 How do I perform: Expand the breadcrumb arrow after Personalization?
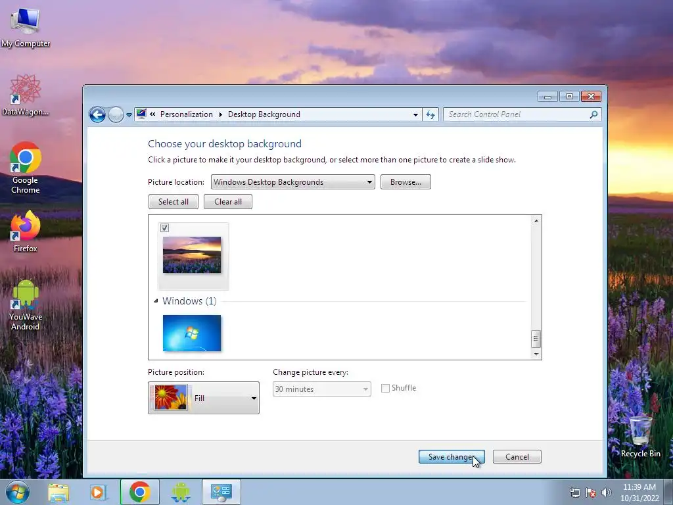click(x=221, y=114)
